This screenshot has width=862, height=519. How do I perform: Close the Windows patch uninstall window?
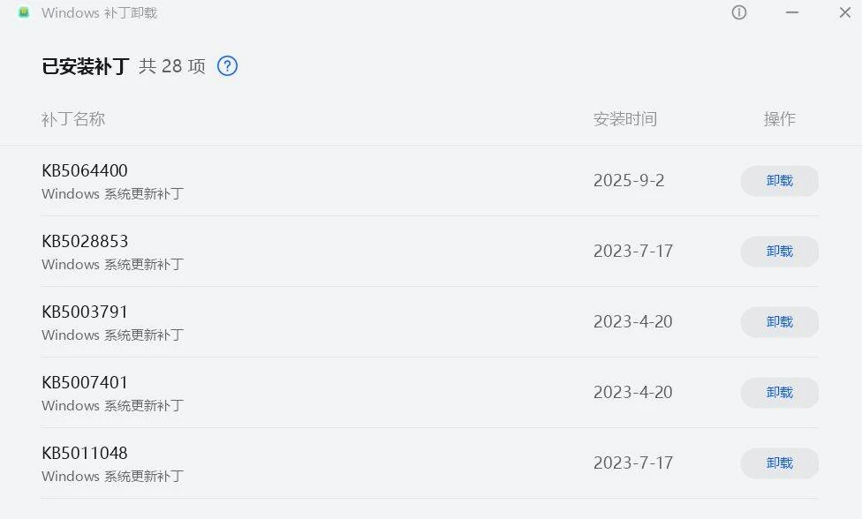tap(844, 12)
